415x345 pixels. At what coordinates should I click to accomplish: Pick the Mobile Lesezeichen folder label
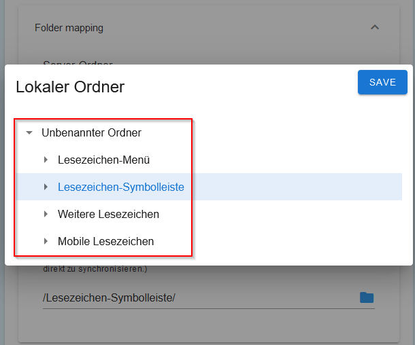pos(105,241)
